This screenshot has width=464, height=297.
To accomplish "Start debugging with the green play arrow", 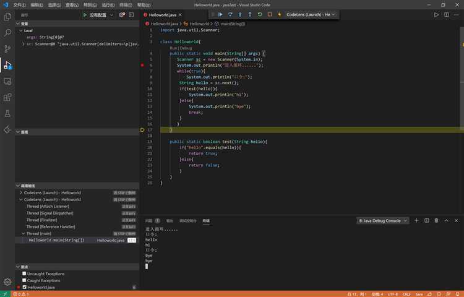I will point(85,15).
